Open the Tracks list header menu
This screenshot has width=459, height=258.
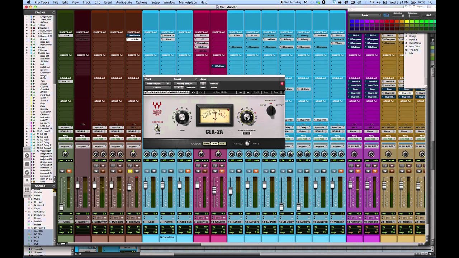point(54,13)
